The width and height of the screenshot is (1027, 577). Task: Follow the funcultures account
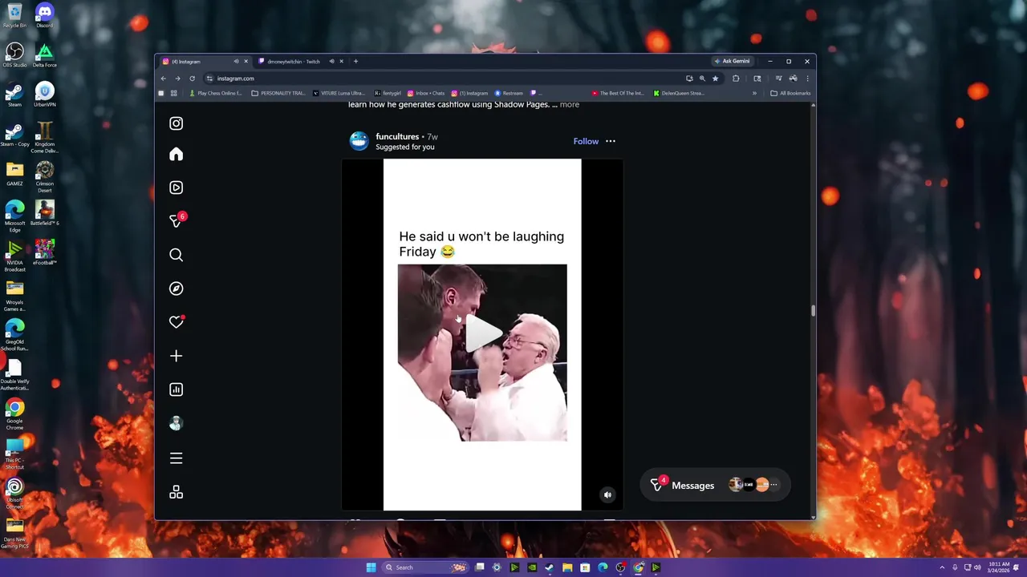coord(586,141)
